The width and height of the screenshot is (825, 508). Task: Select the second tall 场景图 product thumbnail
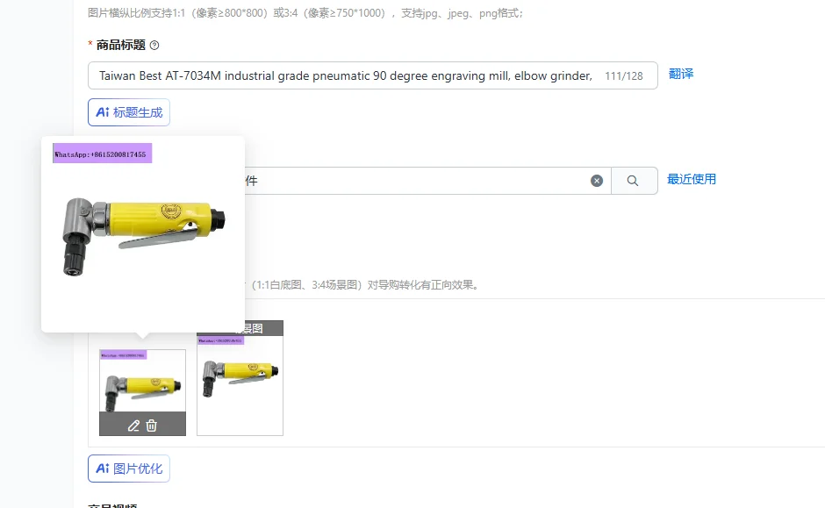(x=240, y=378)
